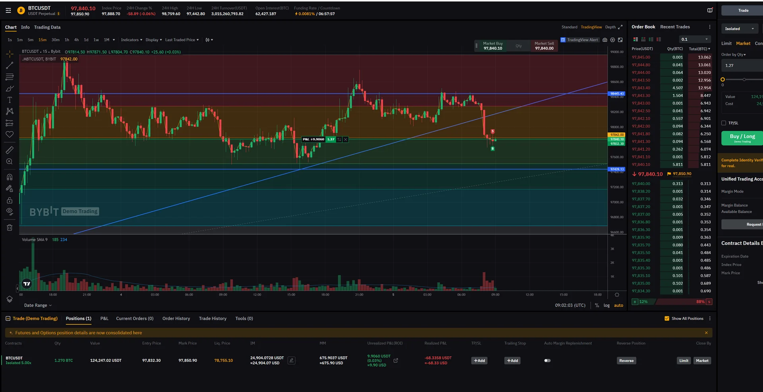
Task: Switch order book to horizontal column layout
Action: tap(643, 39)
